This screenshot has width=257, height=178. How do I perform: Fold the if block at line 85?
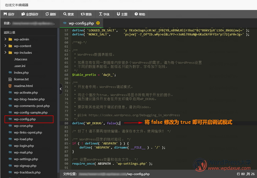pyautogui.click(x=70, y=143)
